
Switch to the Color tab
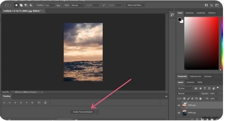click(x=180, y=13)
